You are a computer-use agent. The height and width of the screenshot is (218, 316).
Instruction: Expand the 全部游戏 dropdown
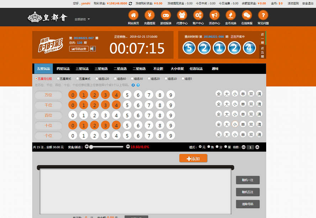(x=82, y=19)
